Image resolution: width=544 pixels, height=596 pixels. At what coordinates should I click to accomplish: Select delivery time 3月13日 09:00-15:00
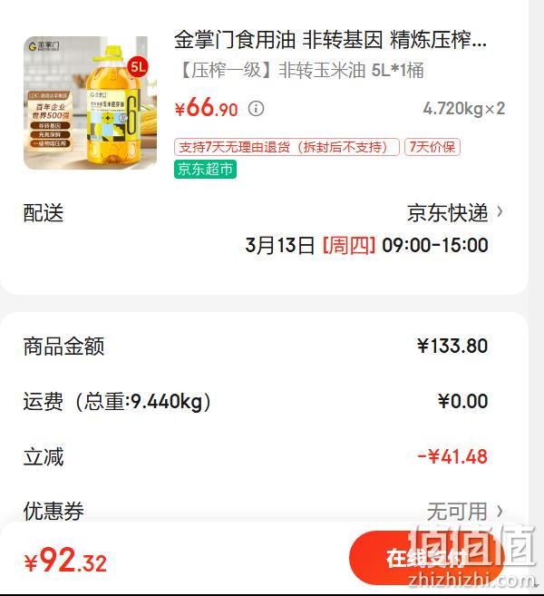pyautogui.click(x=366, y=245)
